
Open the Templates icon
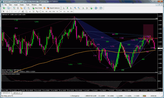point(100,8)
